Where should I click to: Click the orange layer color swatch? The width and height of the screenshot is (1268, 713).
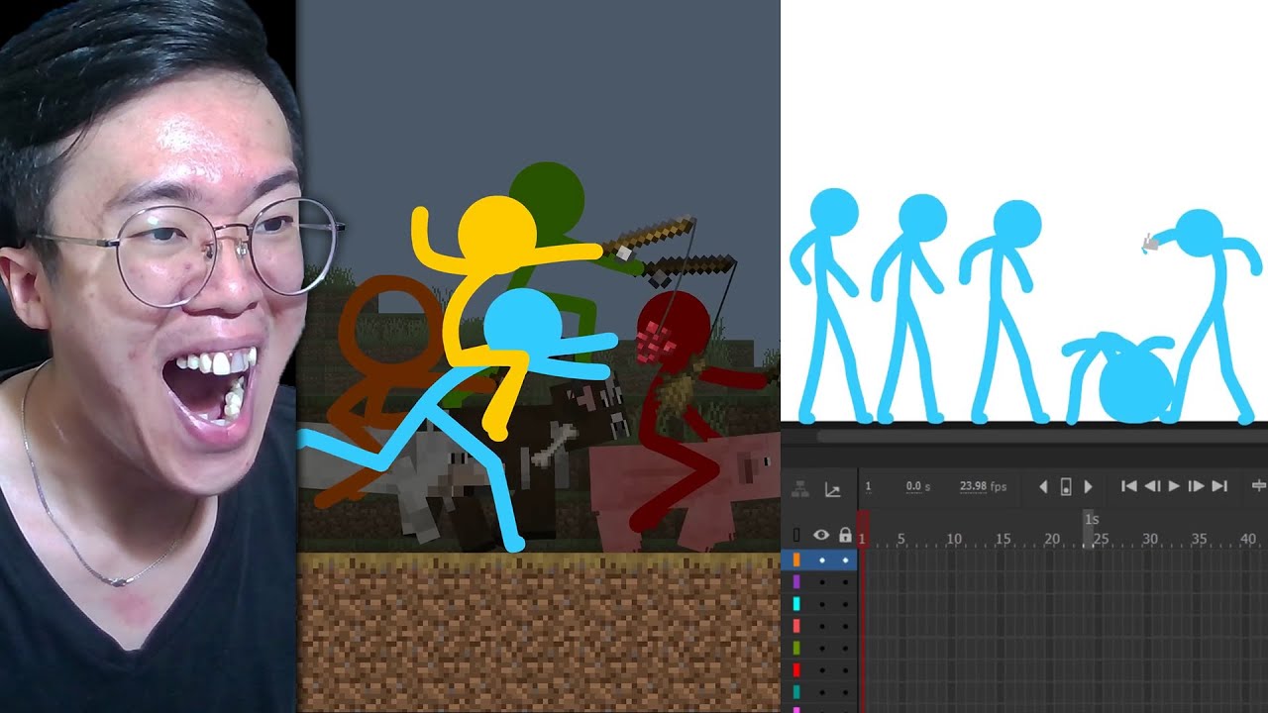point(796,560)
